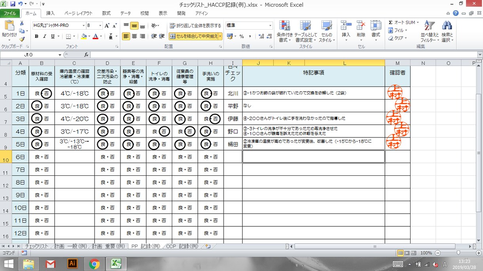This screenshot has width=483, height=271.
Task: Open the font size dropdown
Action: (100, 26)
